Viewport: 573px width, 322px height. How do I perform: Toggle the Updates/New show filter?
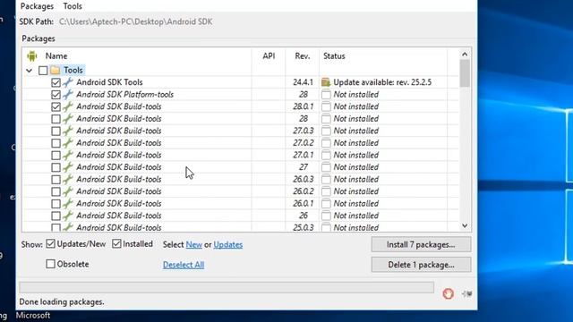pyautogui.click(x=50, y=243)
